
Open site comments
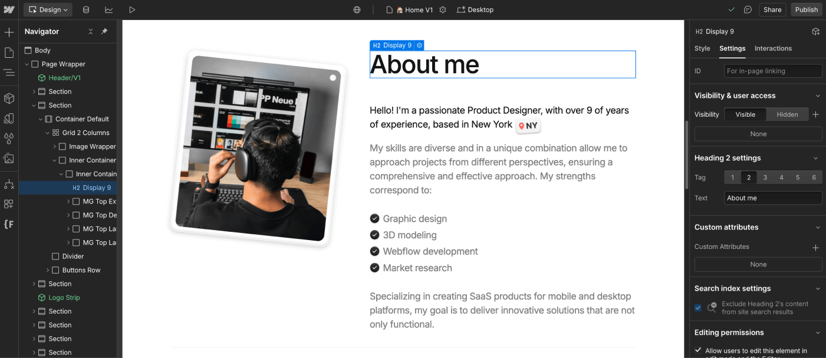pyautogui.click(x=748, y=9)
